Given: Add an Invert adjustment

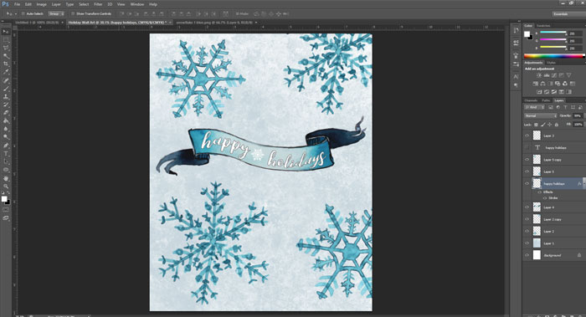Looking at the screenshot, I should pyautogui.click(x=539, y=92).
